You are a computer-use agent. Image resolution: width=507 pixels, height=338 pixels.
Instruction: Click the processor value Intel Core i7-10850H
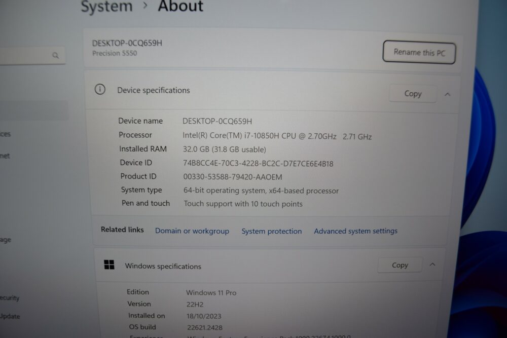pos(277,136)
